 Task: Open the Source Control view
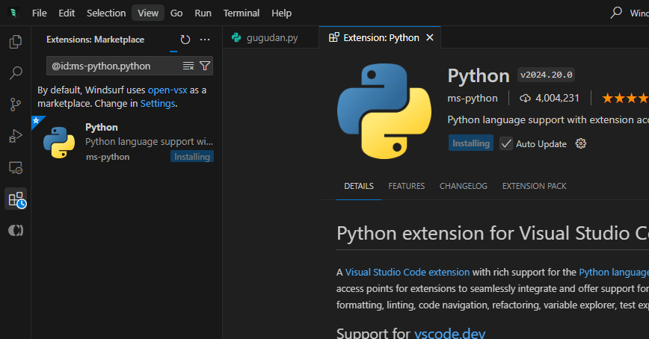pyautogui.click(x=15, y=105)
